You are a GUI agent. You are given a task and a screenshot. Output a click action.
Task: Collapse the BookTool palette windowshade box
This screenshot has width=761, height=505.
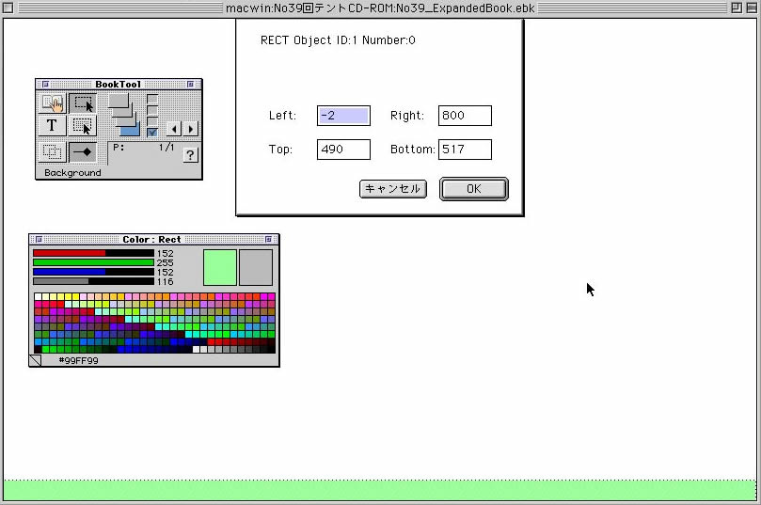190,84
